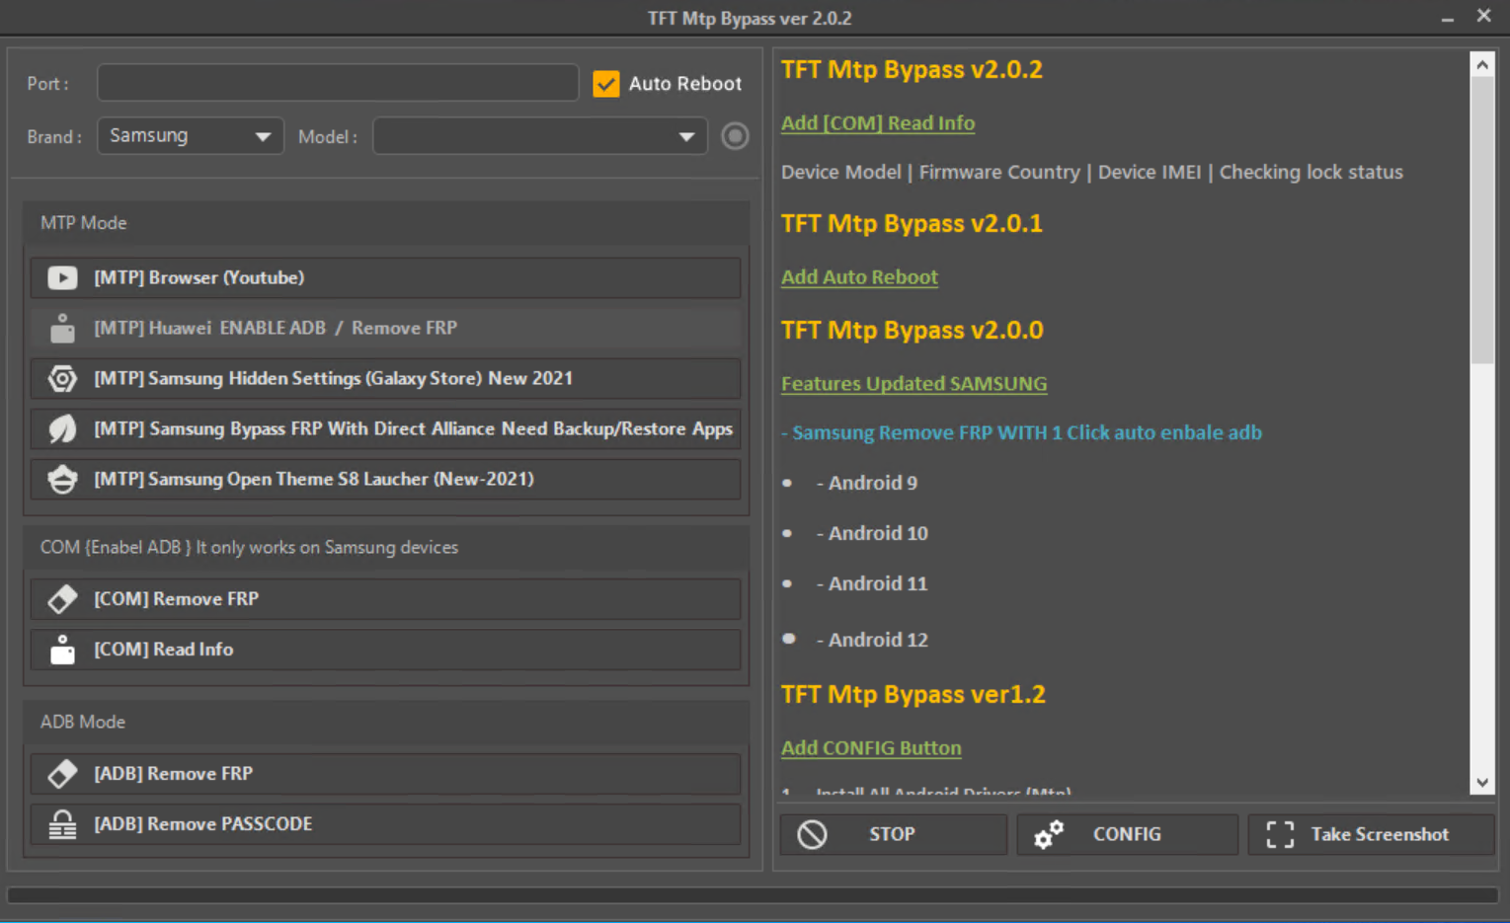The height and width of the screenshot is (923, 1510).
Task: Click the eraser icon beside COM Remove FRP
Action: pyautogui.click(x=62, y=598)
